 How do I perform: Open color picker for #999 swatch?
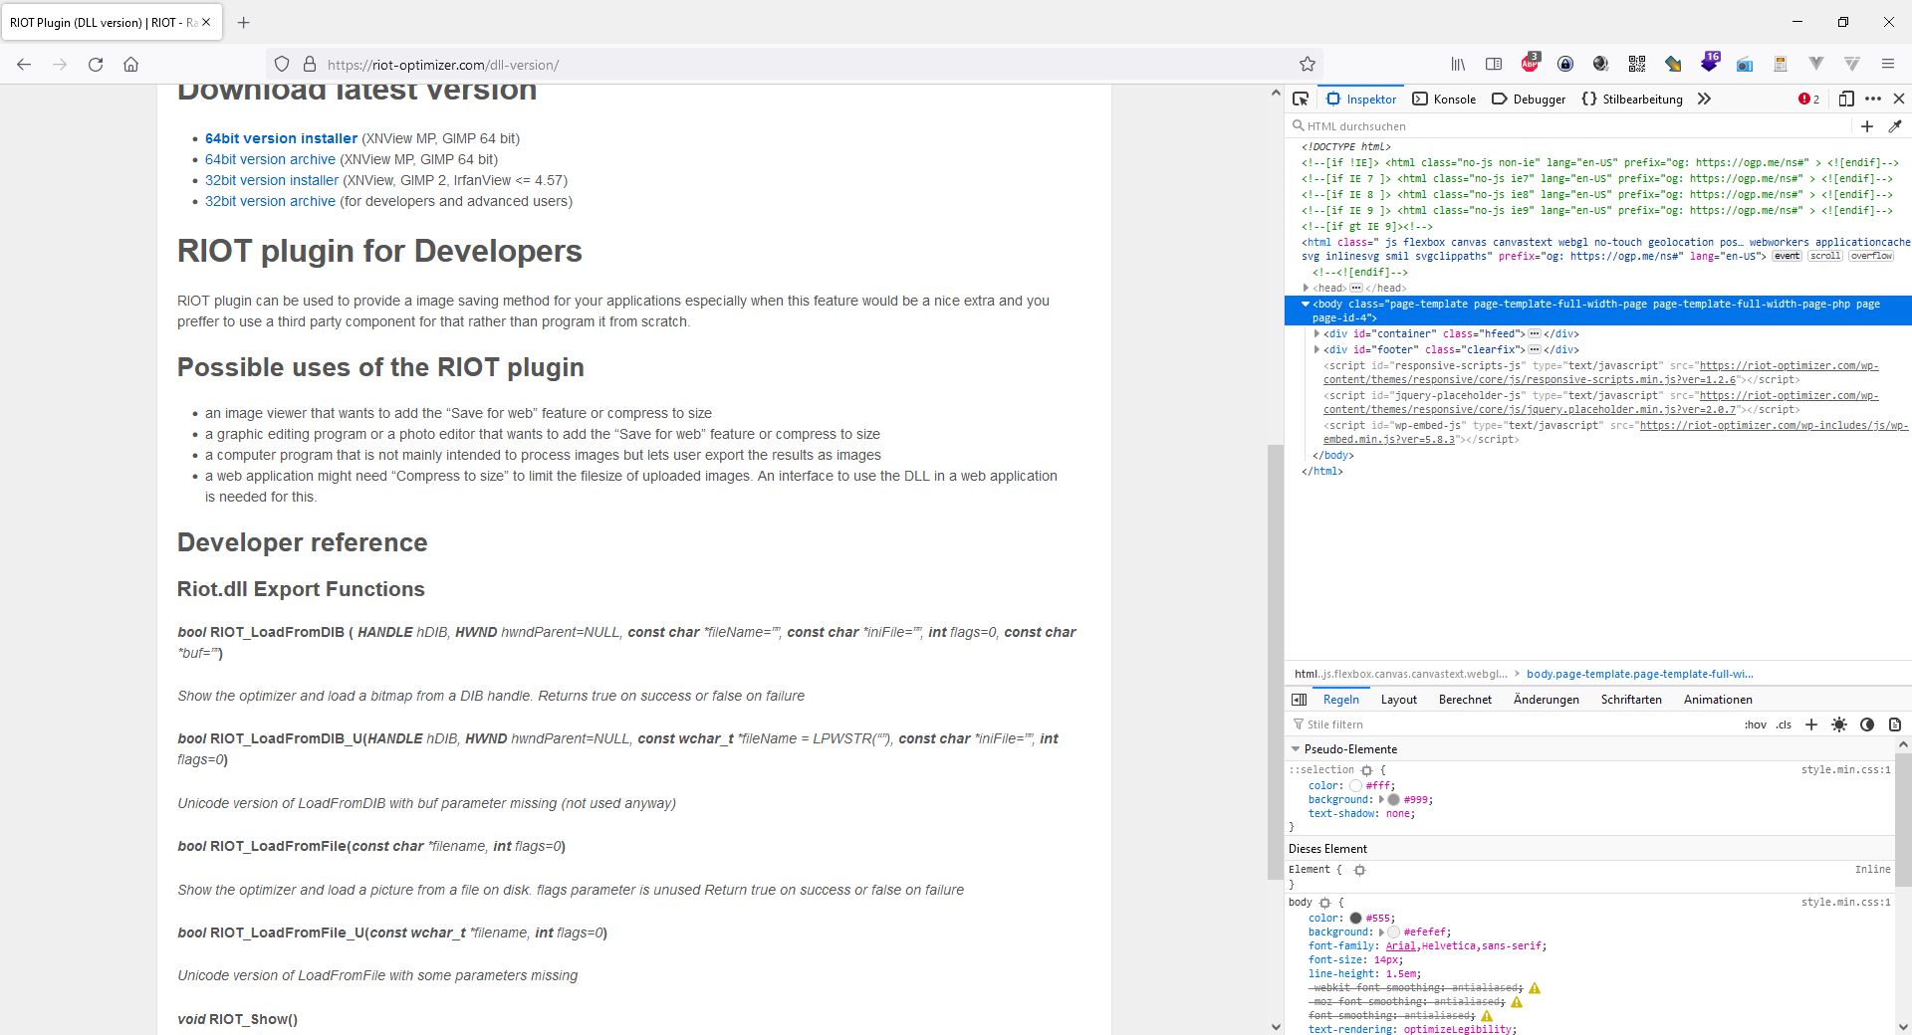(1394, 799)
